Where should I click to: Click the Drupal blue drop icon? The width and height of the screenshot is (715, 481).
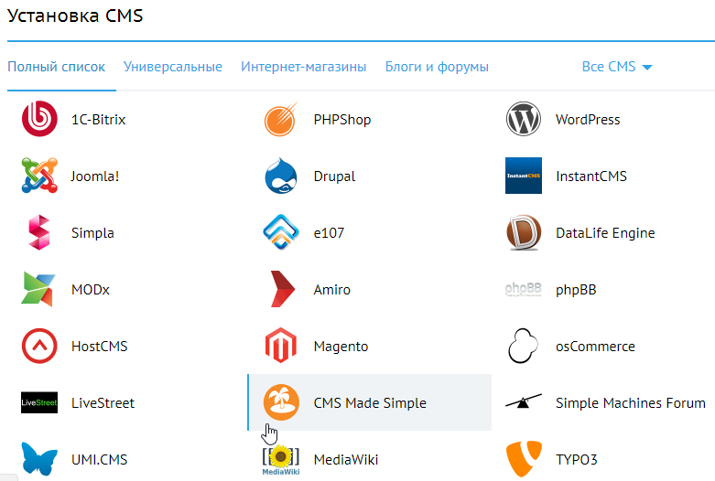pos(281,176)
